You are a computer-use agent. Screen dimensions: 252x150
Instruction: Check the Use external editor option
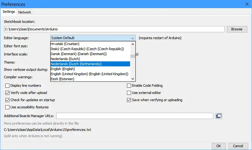pos(129,93)
